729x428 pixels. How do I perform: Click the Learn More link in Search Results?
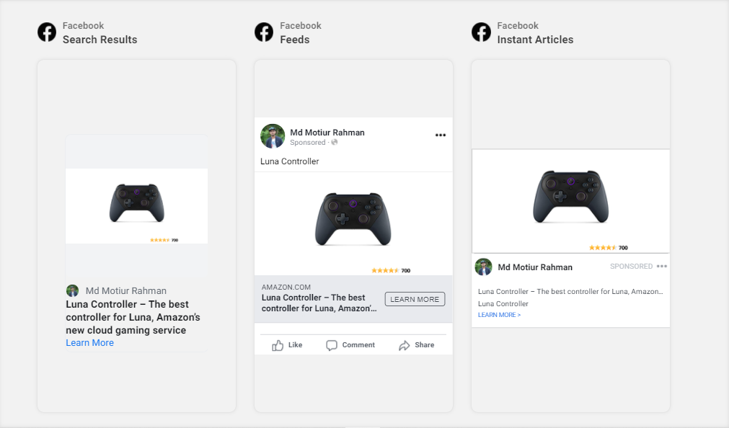pos(89,342)
